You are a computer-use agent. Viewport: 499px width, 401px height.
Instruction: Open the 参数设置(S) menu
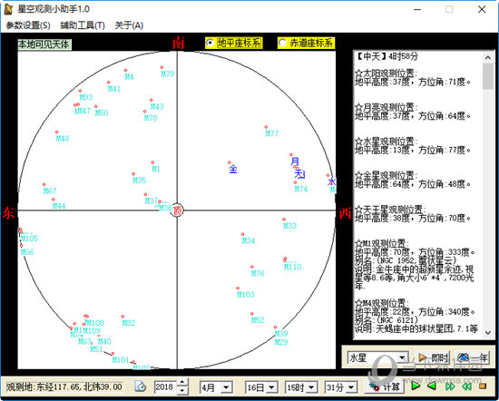click(28, 25)
